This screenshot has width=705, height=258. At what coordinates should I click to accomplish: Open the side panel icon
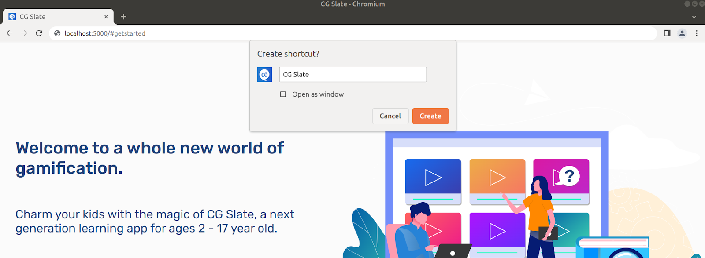tap(667, 33)
